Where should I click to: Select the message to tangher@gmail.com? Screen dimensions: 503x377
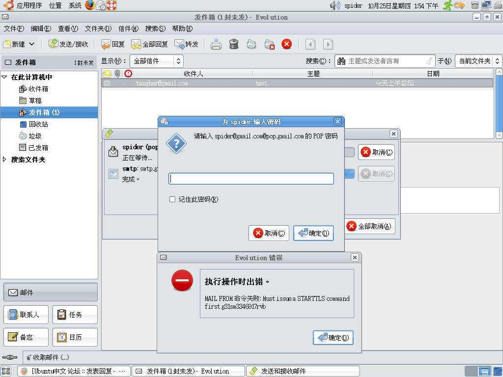point(298,83)
